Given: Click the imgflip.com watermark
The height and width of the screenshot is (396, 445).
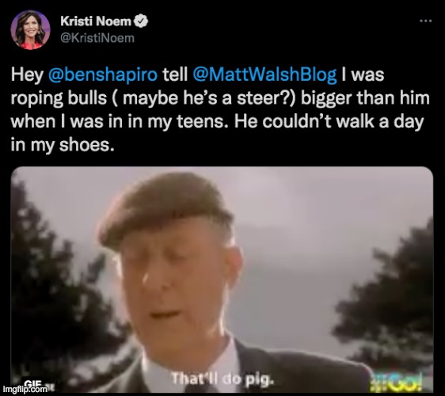Looking at the screenshot, I should (x=25, y=389).
